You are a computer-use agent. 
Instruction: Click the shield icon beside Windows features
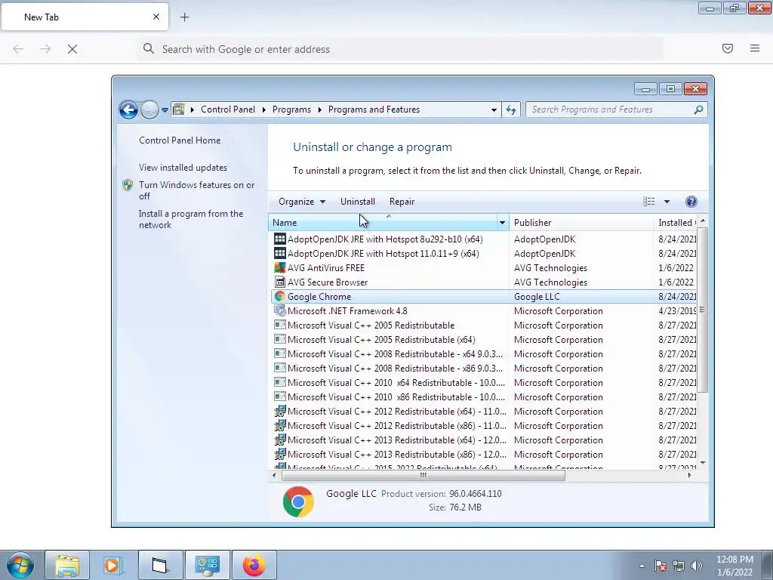(128, 185)
